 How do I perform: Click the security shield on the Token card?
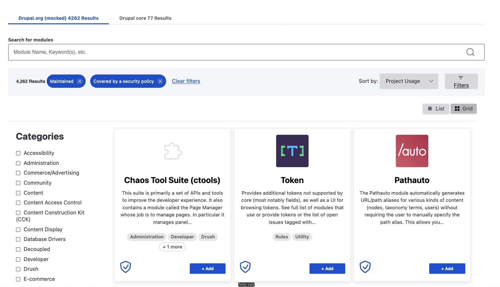click(245, 267)
